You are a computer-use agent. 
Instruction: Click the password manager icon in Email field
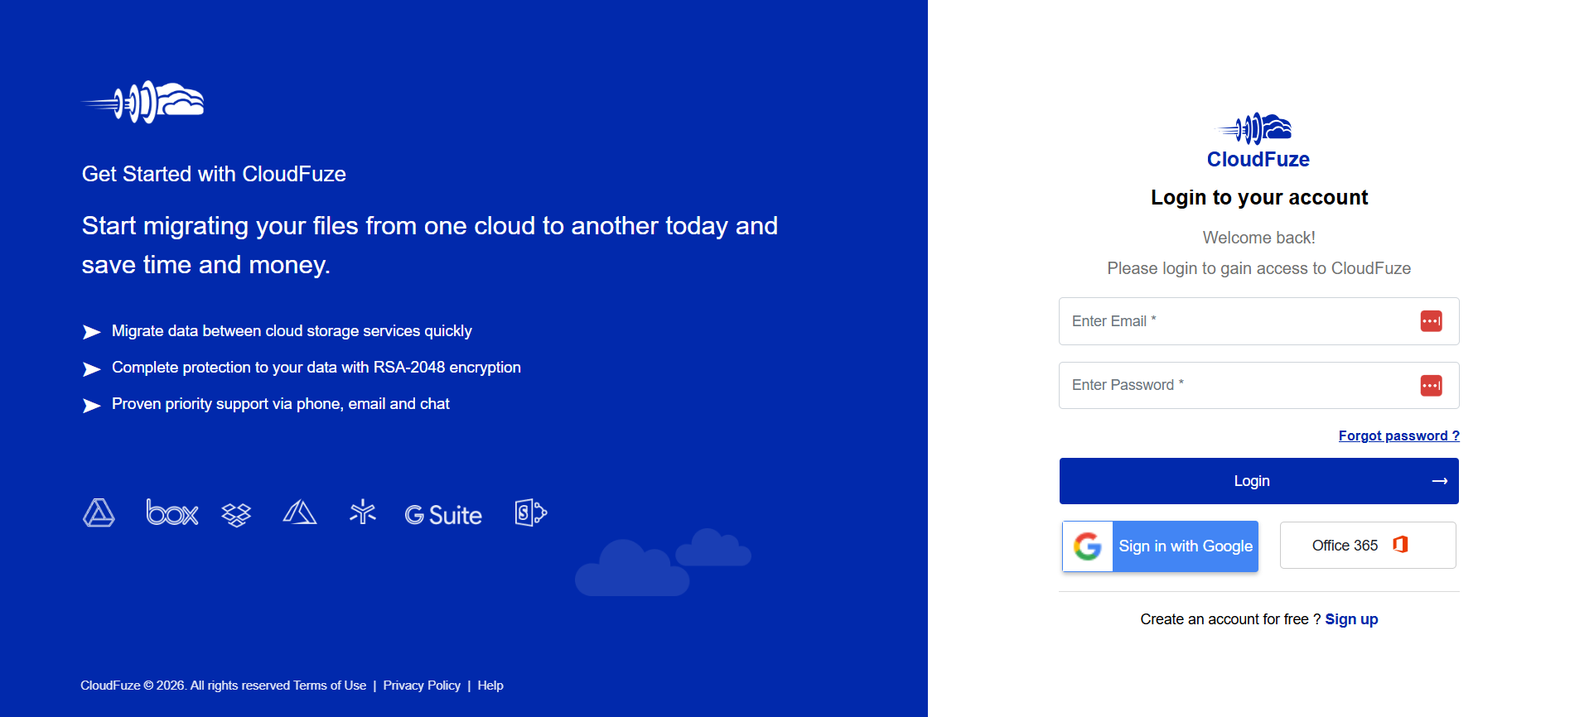[1431, 321]
